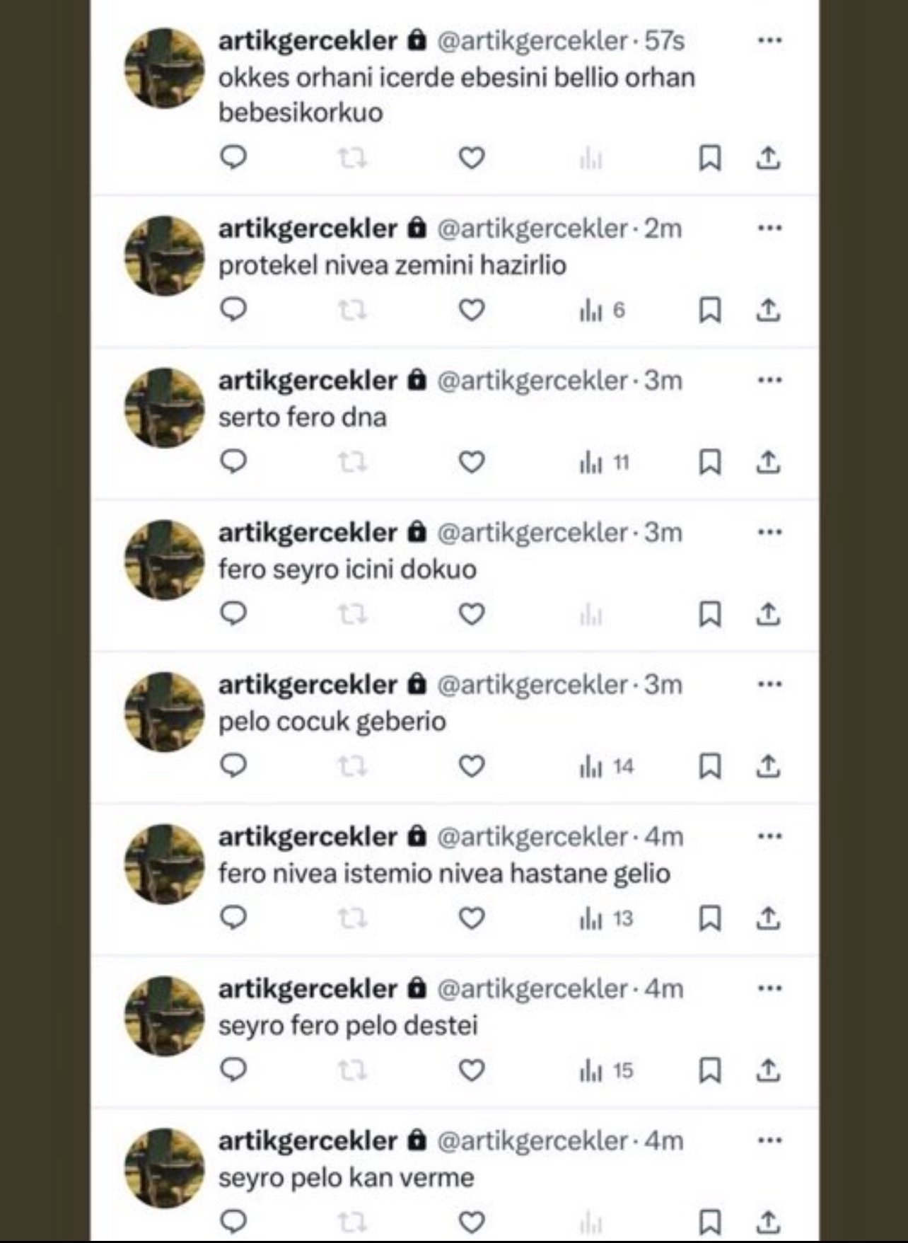Screen dimensions: 908x1243
Task: Share the "seyro fero pelo destei" tweet
Action: pyautogui.click(x=767, y=1070)
